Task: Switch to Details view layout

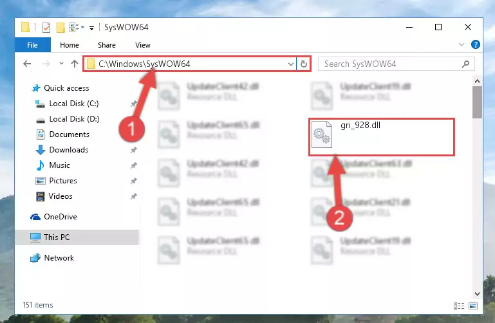Action: click(459, 306)
